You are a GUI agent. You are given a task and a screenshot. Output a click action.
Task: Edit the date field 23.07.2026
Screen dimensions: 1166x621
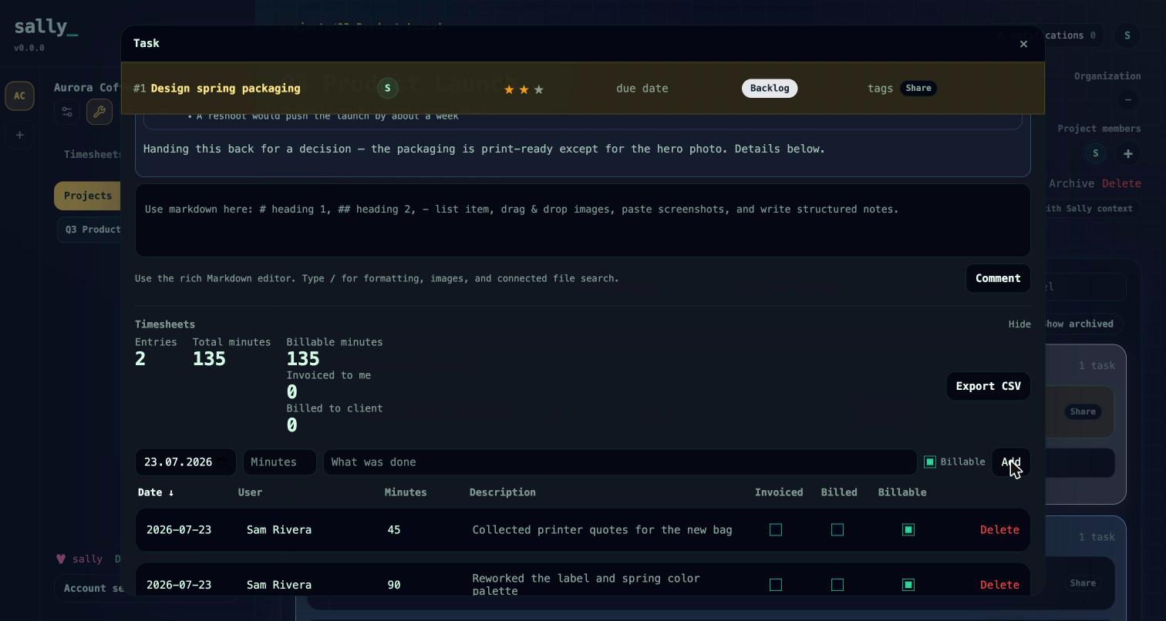[185, 462]
